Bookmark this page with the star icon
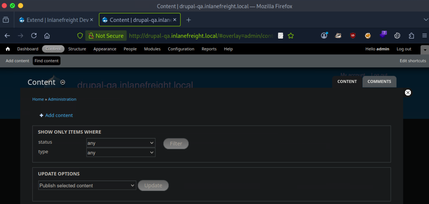The height and width of the screenshot is (204, 429). click(x=291, y=36)
